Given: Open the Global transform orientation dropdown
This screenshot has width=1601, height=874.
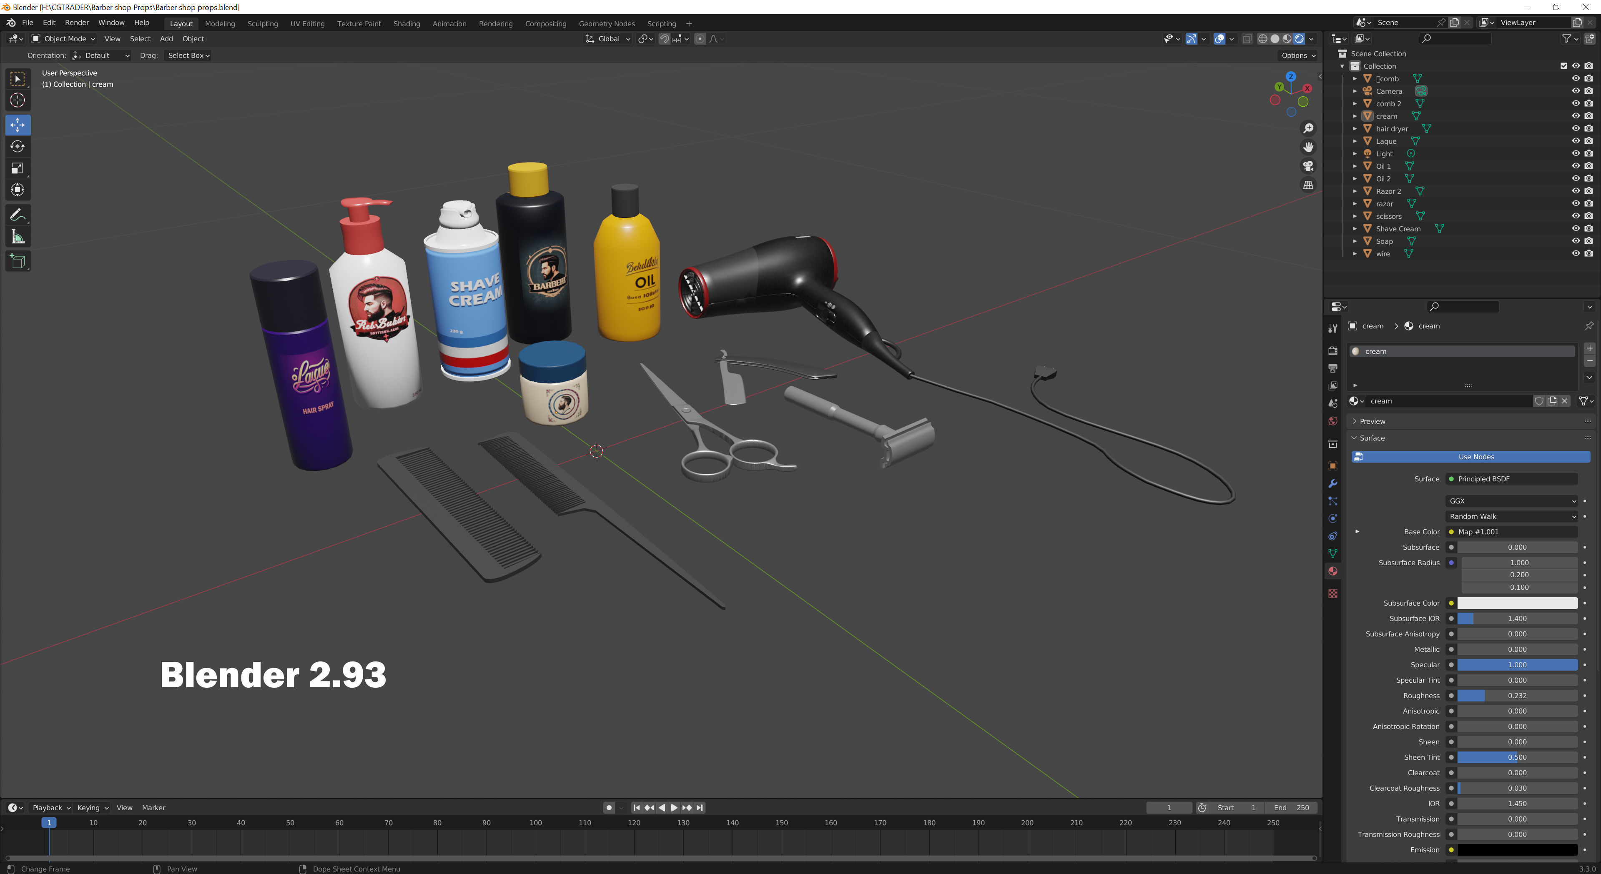Looking at the screenshot, I should coord(608,38).
